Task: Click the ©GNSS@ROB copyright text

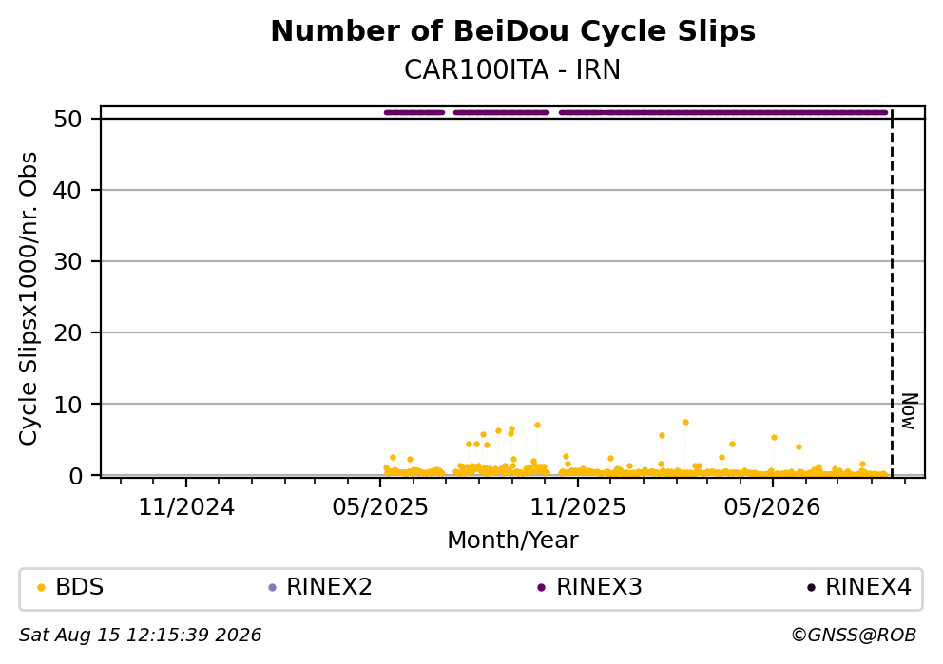Action: point(854,636)
